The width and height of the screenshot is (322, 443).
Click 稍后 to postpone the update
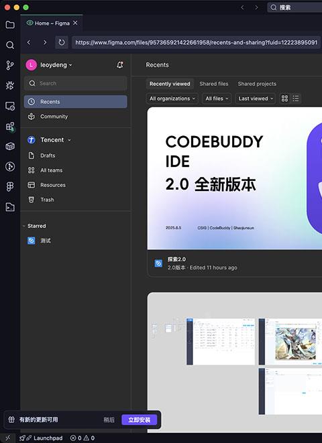109,420
